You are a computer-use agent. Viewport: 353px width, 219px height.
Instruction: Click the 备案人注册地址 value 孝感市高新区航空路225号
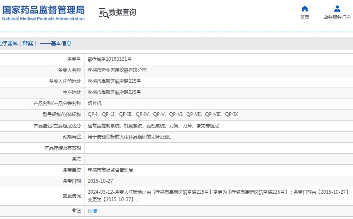114,81
